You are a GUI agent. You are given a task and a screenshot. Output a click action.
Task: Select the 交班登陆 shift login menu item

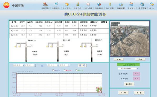(131, 8)
